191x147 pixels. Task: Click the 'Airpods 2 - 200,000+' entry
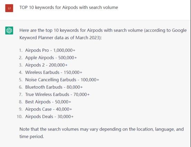[x=46, y=65]
